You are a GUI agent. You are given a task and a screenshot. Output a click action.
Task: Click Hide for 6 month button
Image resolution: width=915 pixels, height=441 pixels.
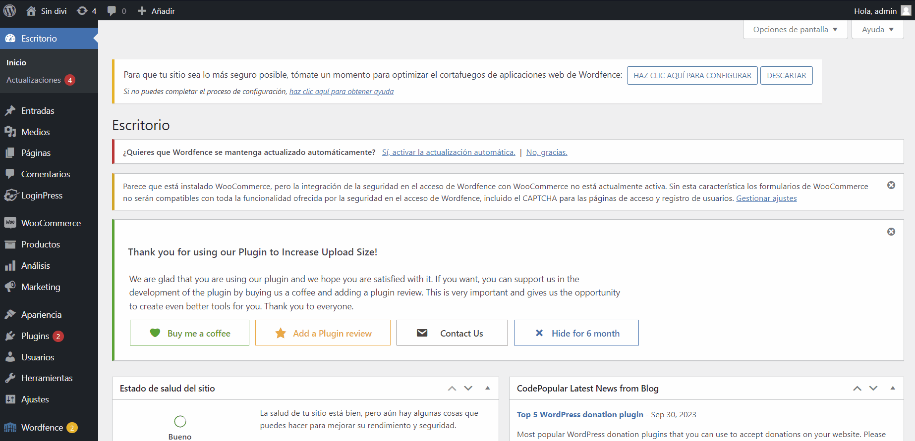pos(576,333)
